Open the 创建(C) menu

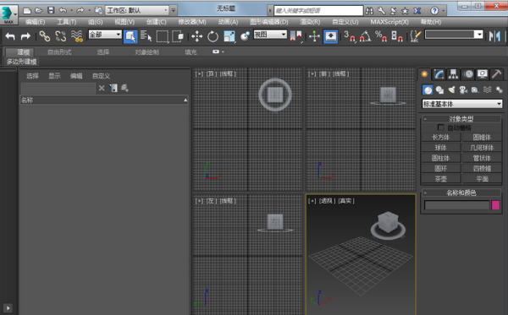(x=156, y=22)
